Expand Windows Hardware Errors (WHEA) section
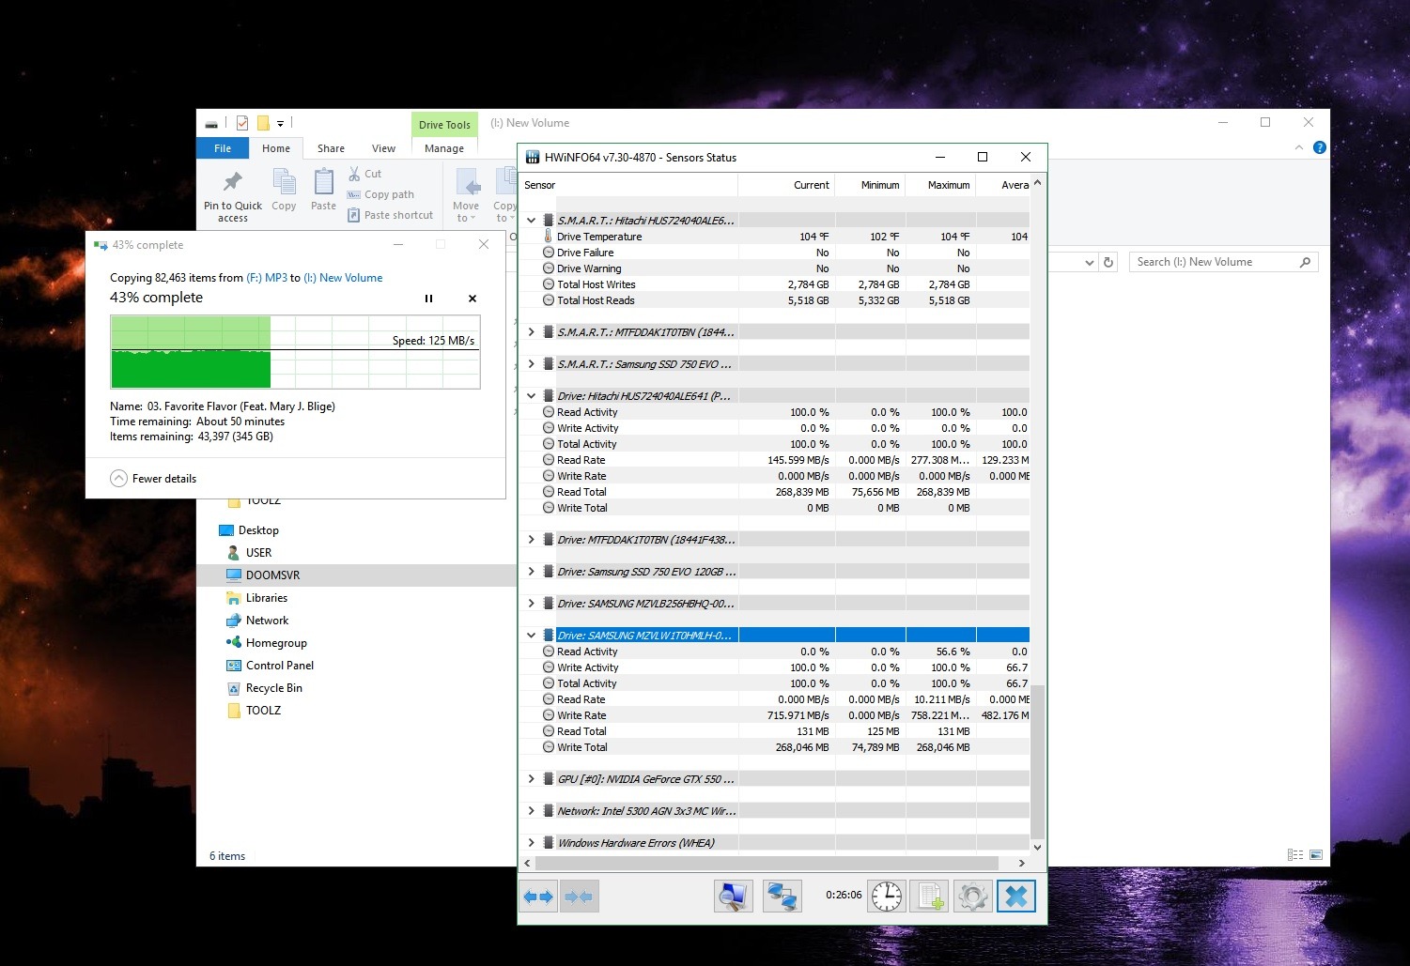Image resolution: width=1410 pixels, height=966 pixels. point(531,843)
